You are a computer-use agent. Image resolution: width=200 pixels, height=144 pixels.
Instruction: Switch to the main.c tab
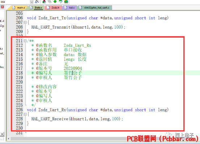pyautogui.click(x=19, y=8)
